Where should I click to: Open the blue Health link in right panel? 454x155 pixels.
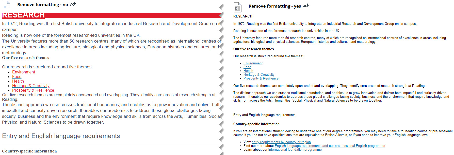click(x=248, y=71)
